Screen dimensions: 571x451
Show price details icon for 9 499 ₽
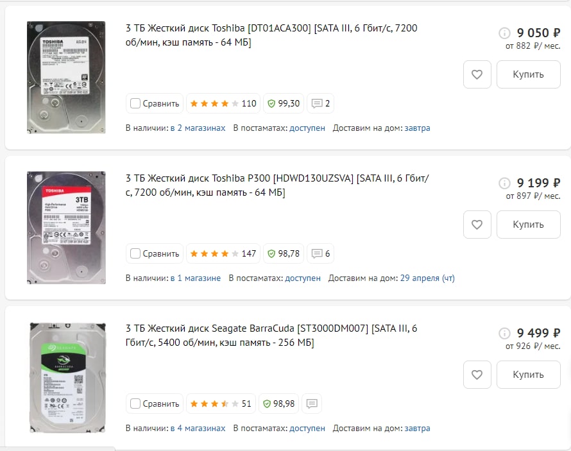click(x=504, y=333)
